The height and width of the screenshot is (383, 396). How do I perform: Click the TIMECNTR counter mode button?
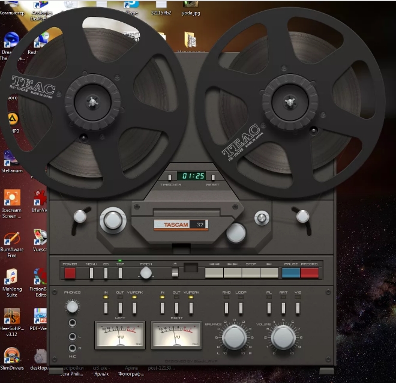pos(170,177)
